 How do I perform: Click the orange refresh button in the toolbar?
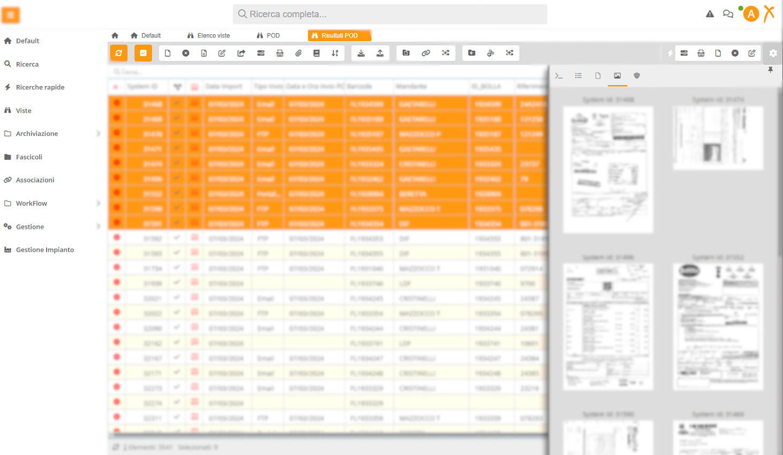119,53
